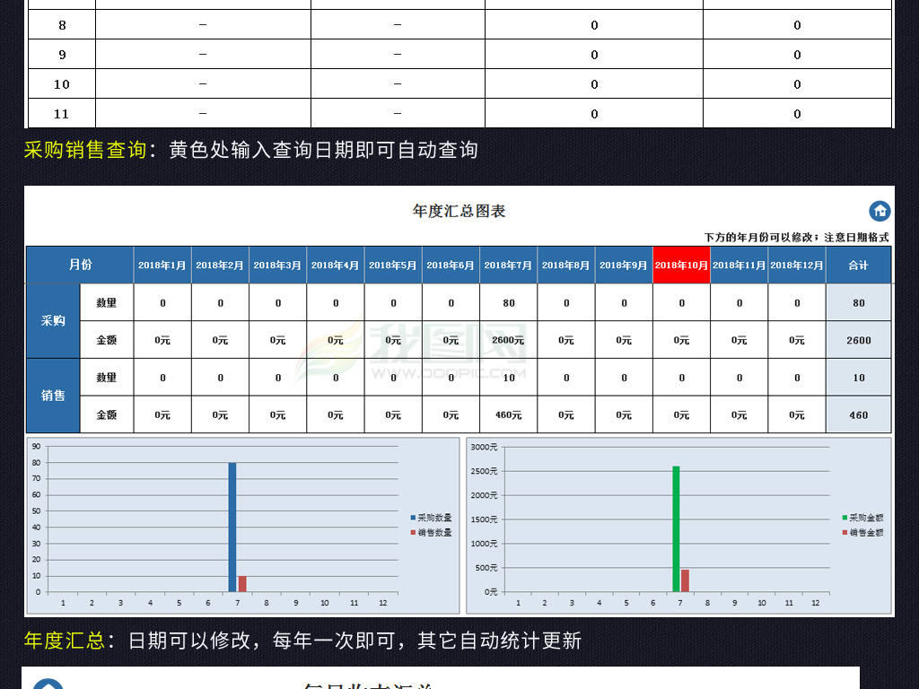919x689 pixels.
Task: Click the blue home navigation icon
Action: [x=880, y=212]
